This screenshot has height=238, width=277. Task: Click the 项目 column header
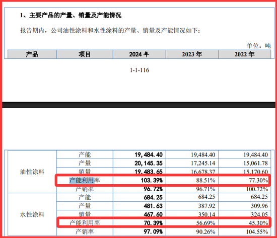click(x=85, y=54)
